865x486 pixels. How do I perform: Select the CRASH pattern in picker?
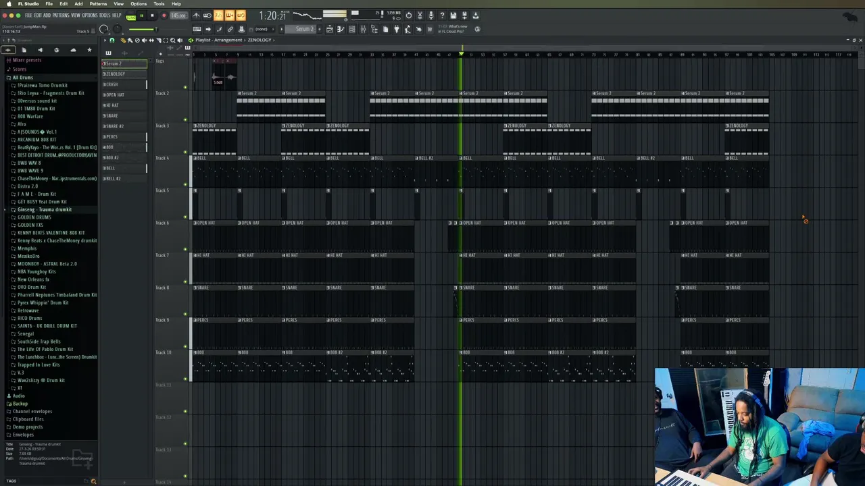tap(124, 84)
